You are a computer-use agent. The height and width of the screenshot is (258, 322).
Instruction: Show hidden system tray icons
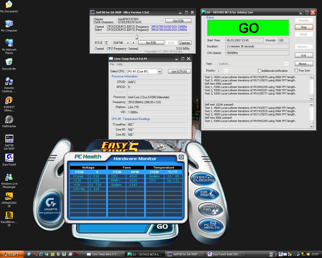click(276, 254)
